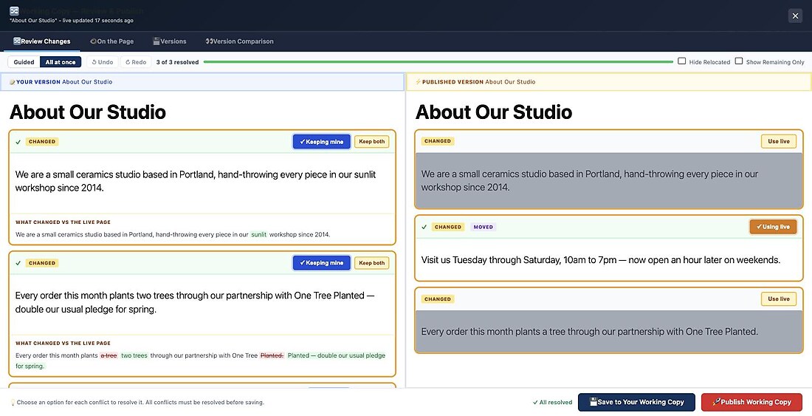Click the opening hours paragraph text
Image resolution: width=812 pixels, height=416 pixels.
tap(601, 260)
